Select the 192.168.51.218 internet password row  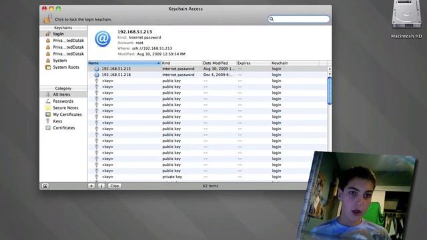tap(207, 75)
